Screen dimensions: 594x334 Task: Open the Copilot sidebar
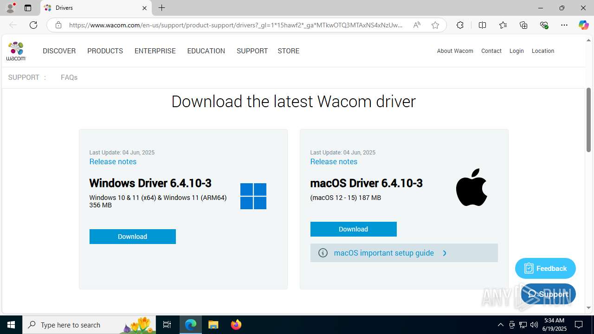pyautogui.click(x=583, y=25)
